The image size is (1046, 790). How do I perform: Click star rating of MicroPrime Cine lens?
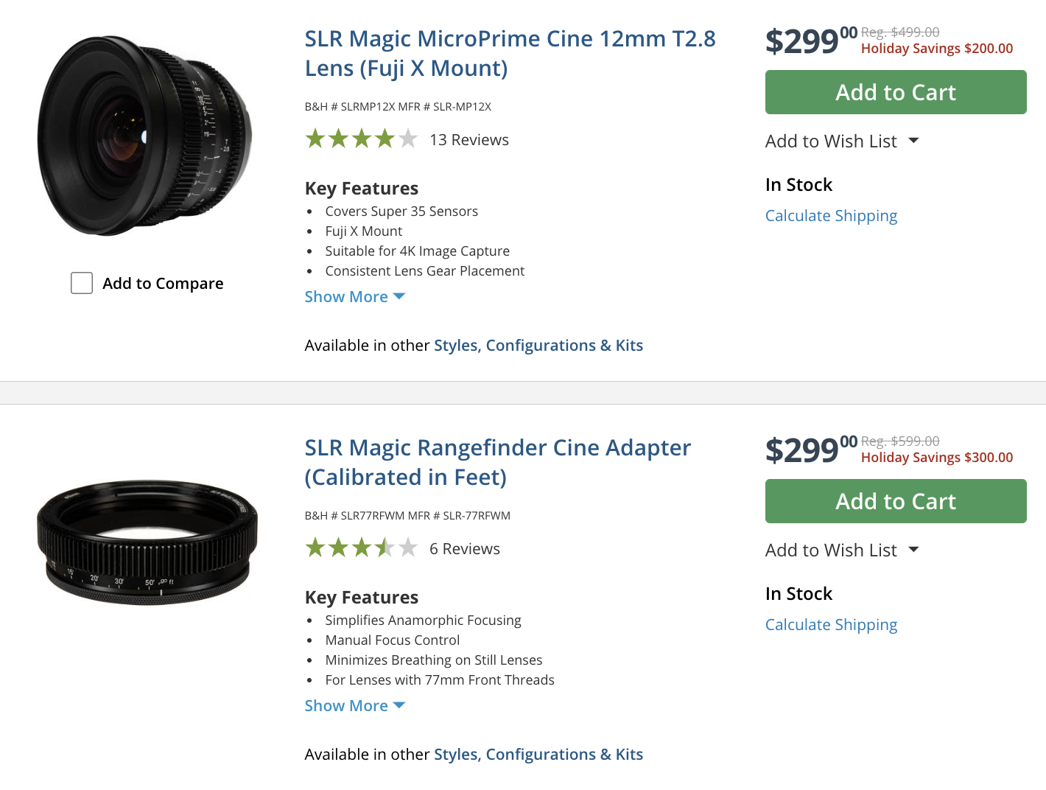point(361,139)
